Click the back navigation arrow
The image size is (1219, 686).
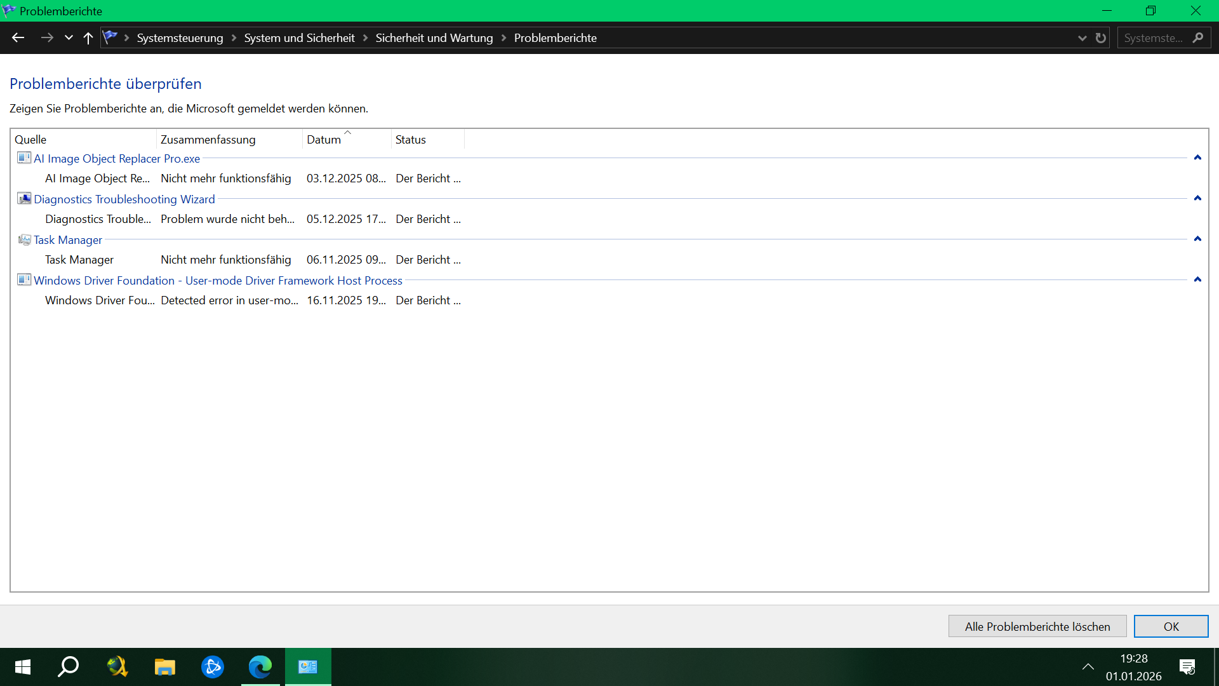tap(18, 38)
